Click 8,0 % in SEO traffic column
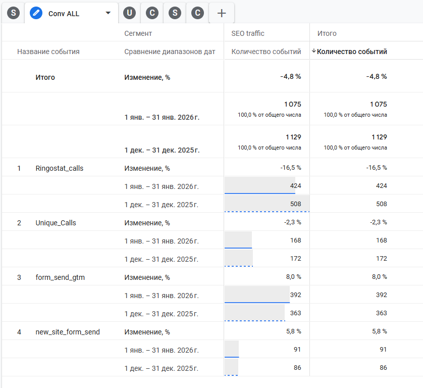Image resolution: width=423 pixels, height=388 pixels. (x=293, y=277)
